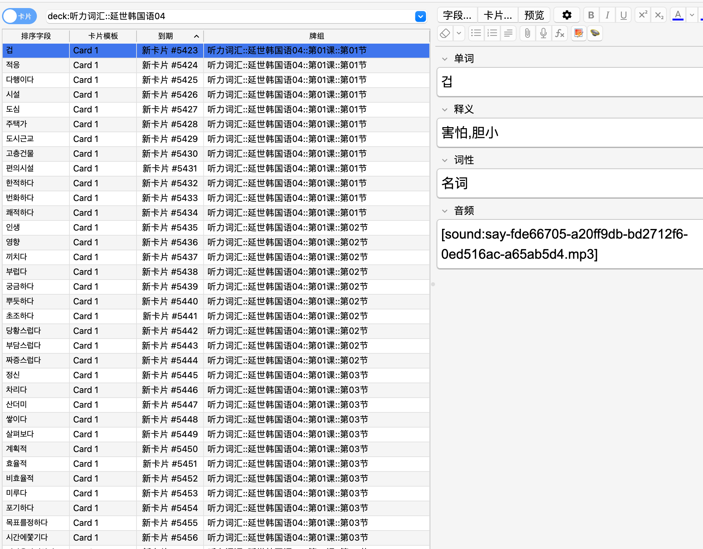703x549 pixels.
Task: Toggle the 卡片 cards/notes switch
Action: click(x=19, y=16)
